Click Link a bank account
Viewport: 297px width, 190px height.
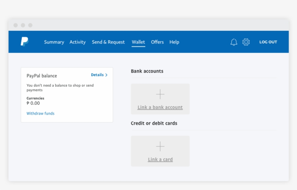pyautogui.click(x=160, y=107)
